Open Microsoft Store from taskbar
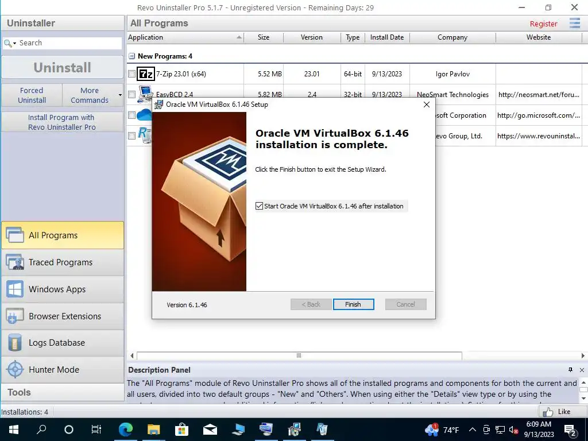Viewport: 588px width, 441px height. (181, 430)
